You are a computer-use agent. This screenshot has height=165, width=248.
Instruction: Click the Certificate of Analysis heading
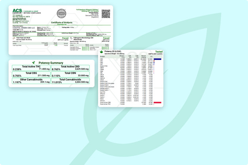(x=62, y=22)
